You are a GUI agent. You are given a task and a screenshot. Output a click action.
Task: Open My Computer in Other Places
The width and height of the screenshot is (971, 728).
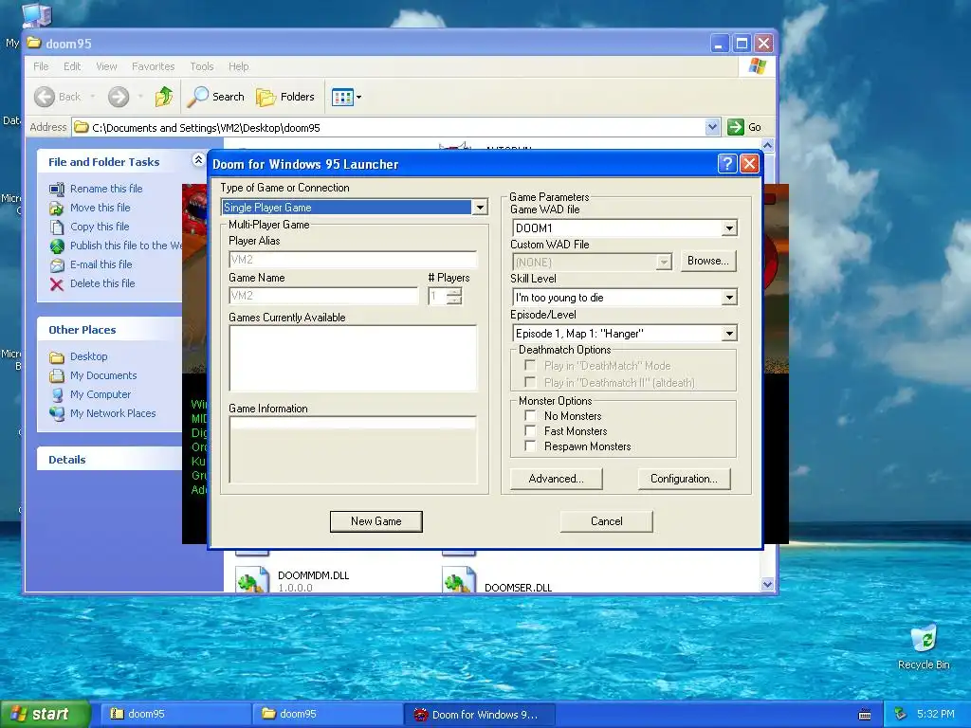pos(101,394)
